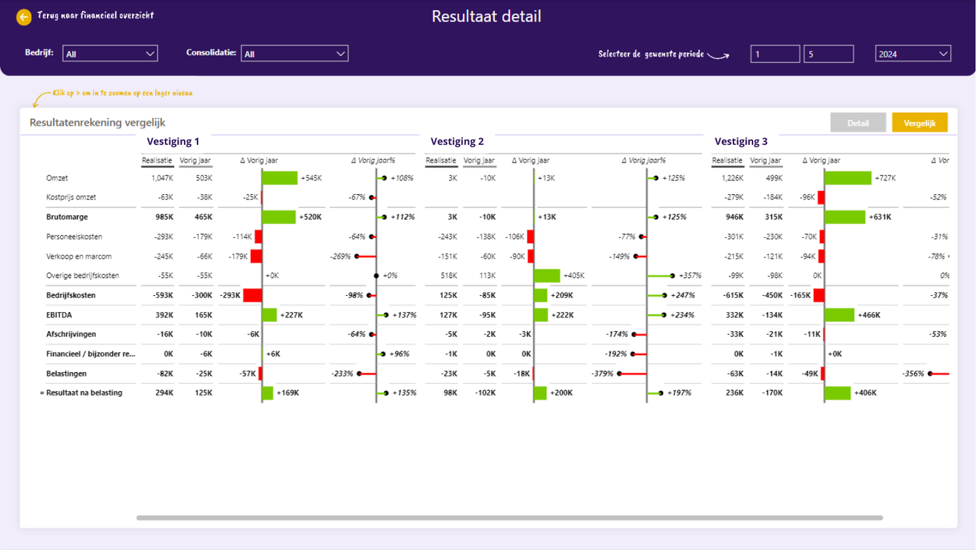
Task: Click green +545K Omzet bar in Vestiging 1
Action: [279, 178]
